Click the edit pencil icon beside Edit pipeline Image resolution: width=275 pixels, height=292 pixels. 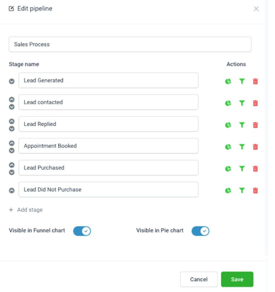pyautogui.click(x=11, y=8)
